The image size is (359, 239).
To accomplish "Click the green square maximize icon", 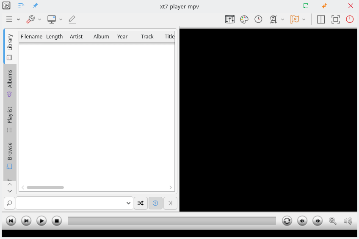I will (306, 6).
